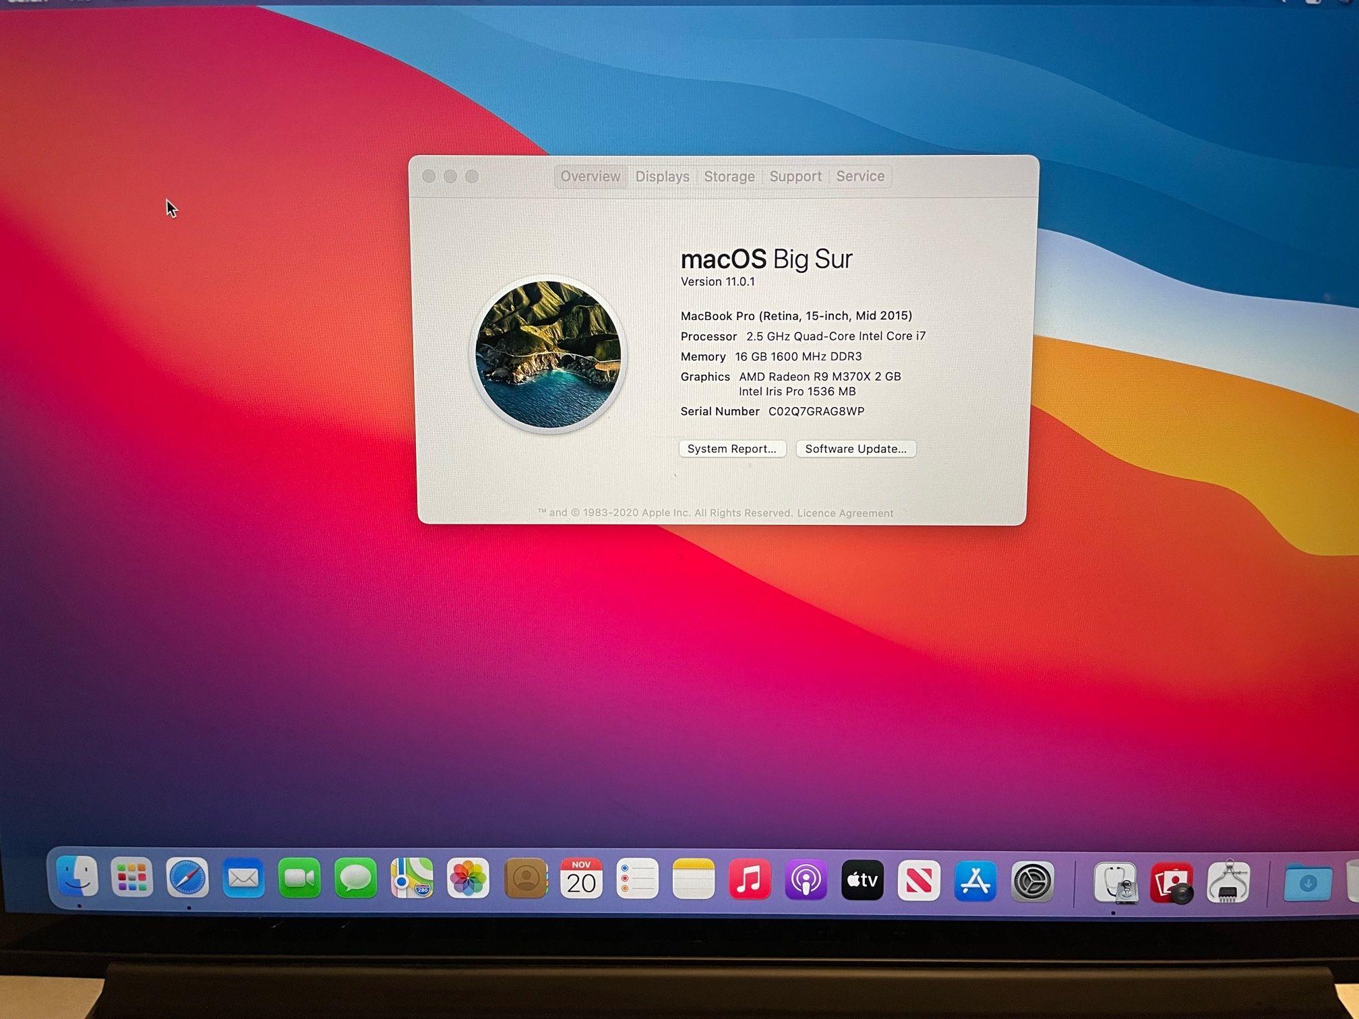Open Finder from the Dock
The width and height of the screenshot is (1359, 1019).
pyautogui.click(x=78, y=876)
